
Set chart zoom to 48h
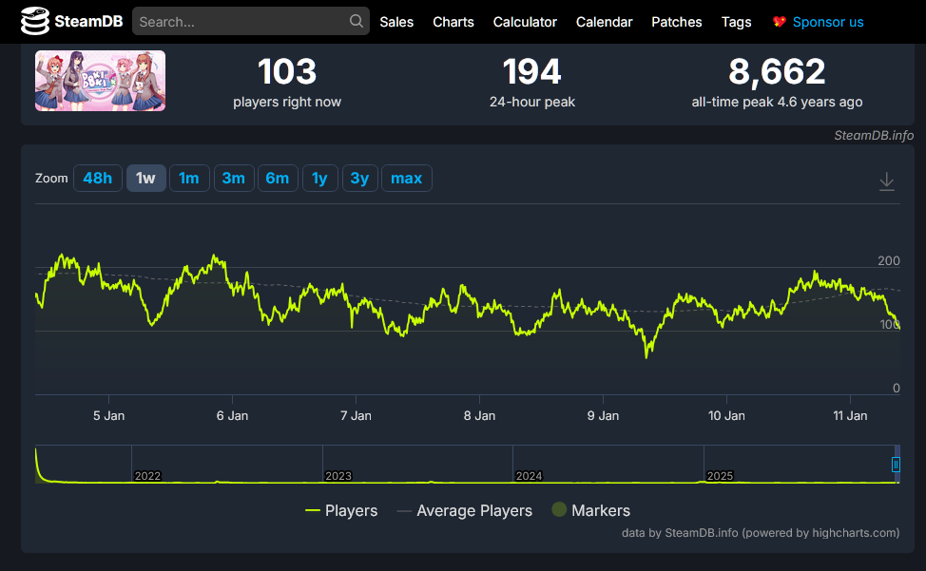tap(97, 179)
